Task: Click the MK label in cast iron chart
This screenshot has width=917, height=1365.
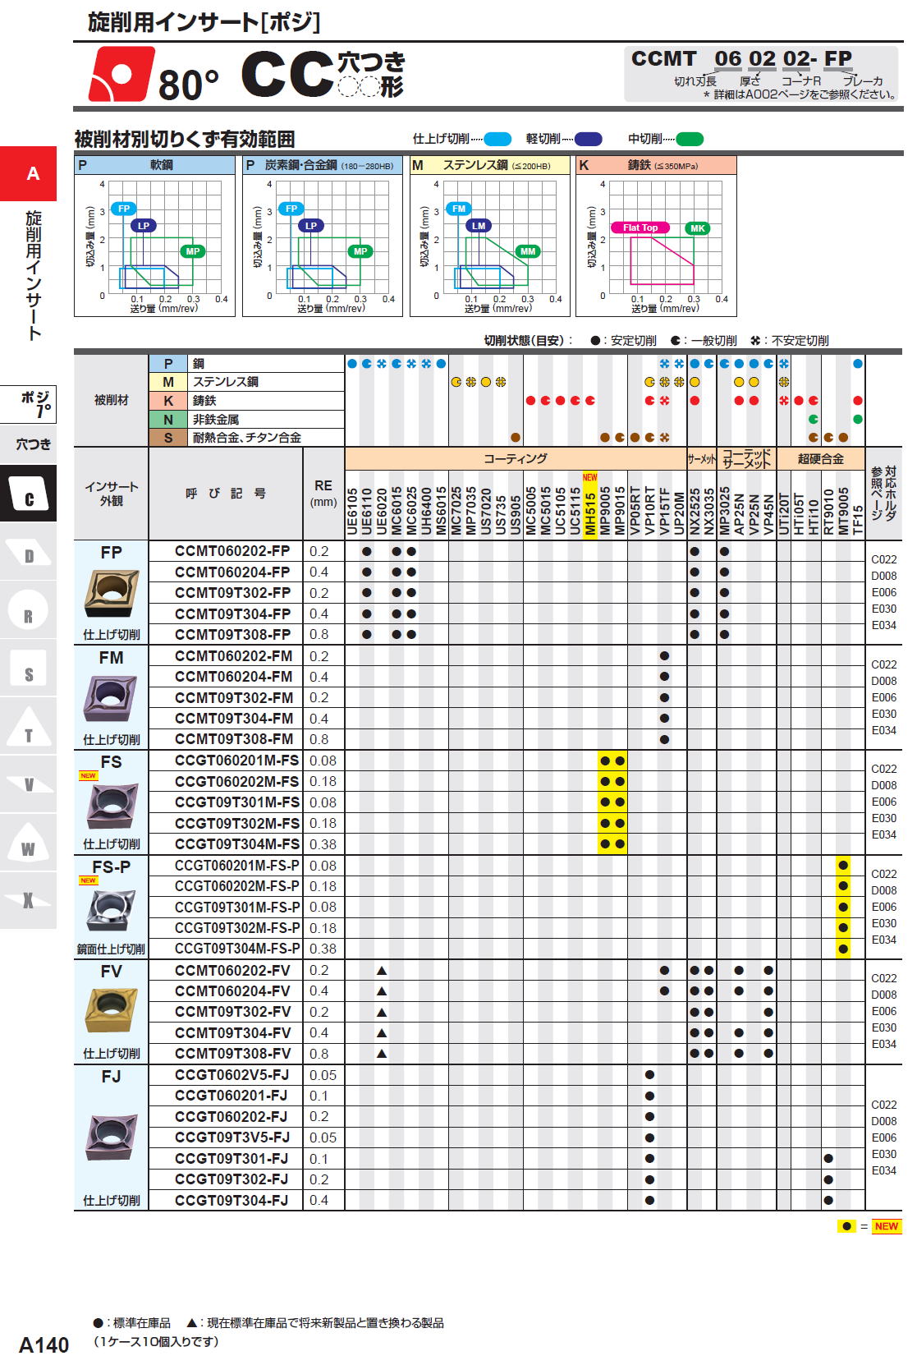Action: click(x=697, y=228)
